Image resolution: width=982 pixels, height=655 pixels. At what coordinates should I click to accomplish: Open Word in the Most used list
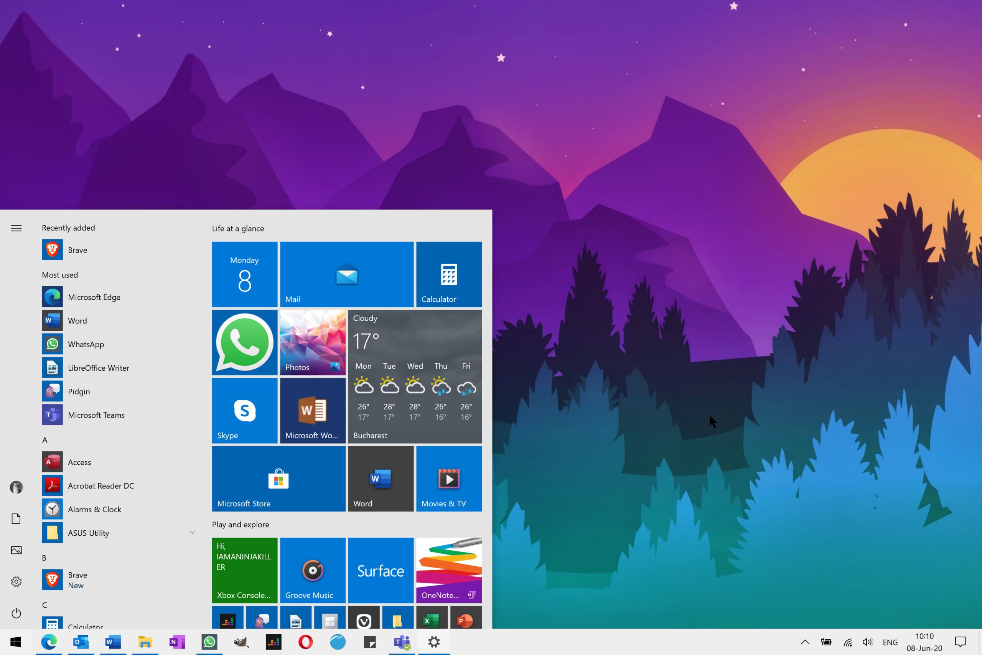point(119,320)
